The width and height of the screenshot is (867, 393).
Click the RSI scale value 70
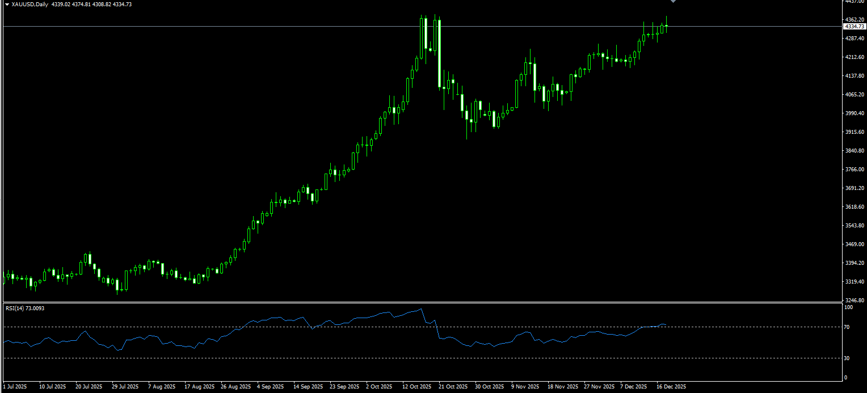tap(848, 328)
